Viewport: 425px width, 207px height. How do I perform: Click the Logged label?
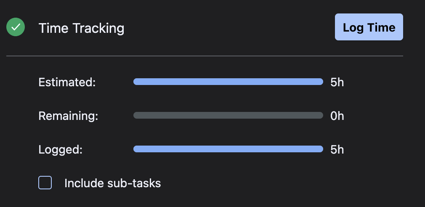(x=61, y=149)
